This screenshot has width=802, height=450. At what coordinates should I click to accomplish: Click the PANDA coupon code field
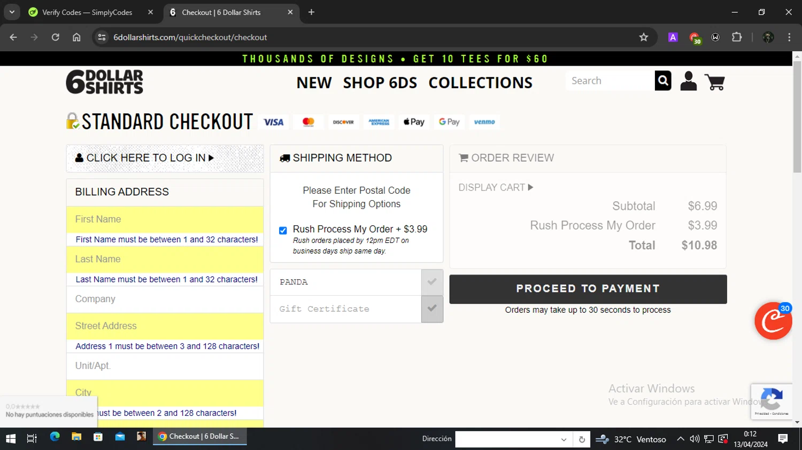click(345, 282)
